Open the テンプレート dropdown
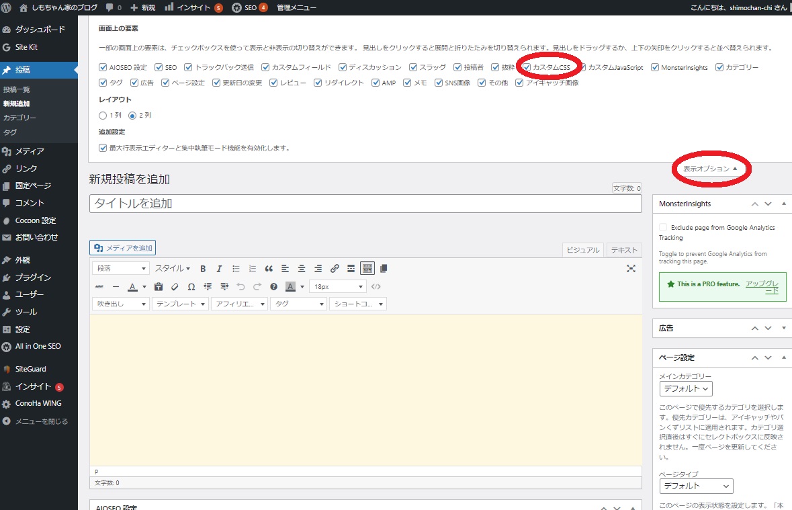This screenshot has height=510, width=792. pyautogui.click(x=180, y=304)
